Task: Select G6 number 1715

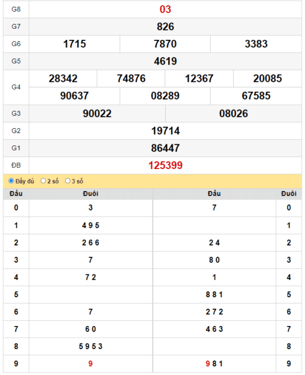Action: point(74,44)
